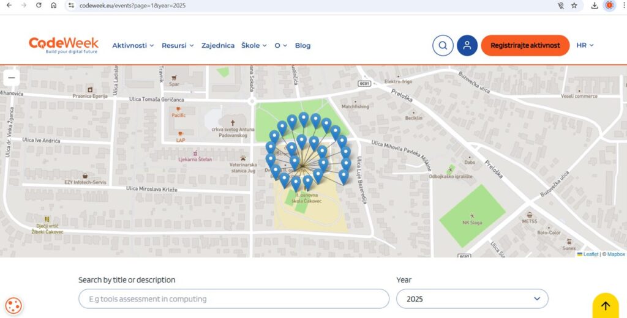Expand the Resursi menu
The width and height of the screenshot is (627, 318).
coord(178,45)
